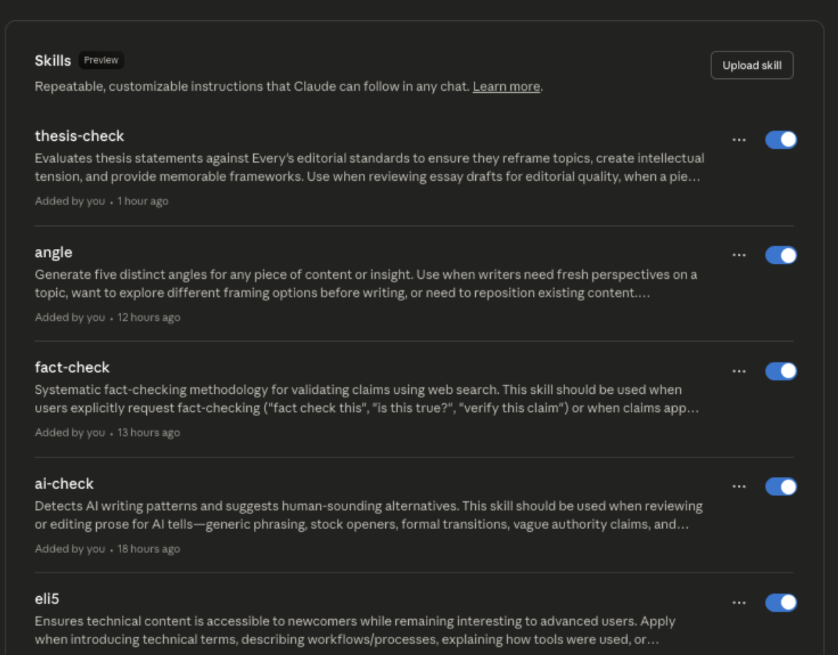838x655 pixels.
Task: Open more options for thesis-check skill
Action: tap(738, 140)
